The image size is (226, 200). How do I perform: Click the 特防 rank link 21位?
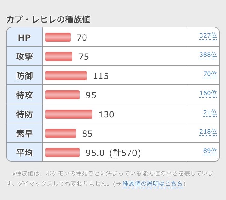point(210,113)
